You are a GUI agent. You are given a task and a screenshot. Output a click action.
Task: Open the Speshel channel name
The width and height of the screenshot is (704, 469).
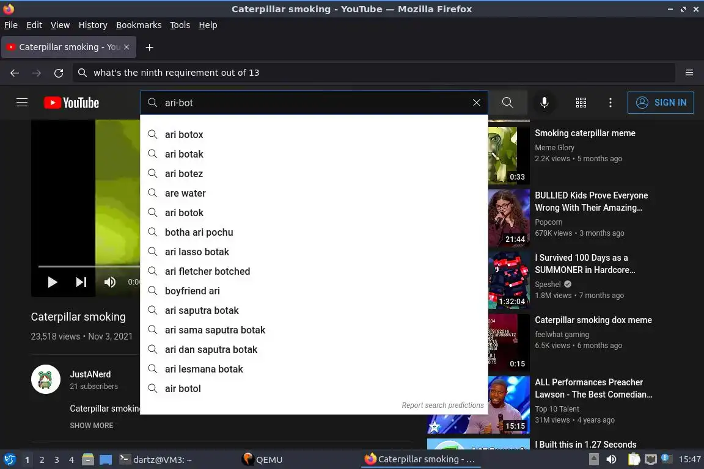point(548,284)
